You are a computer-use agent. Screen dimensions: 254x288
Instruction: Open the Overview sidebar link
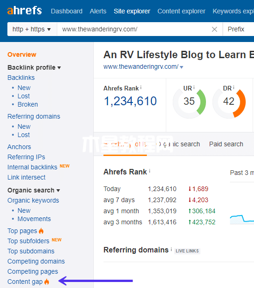point(22,54)
